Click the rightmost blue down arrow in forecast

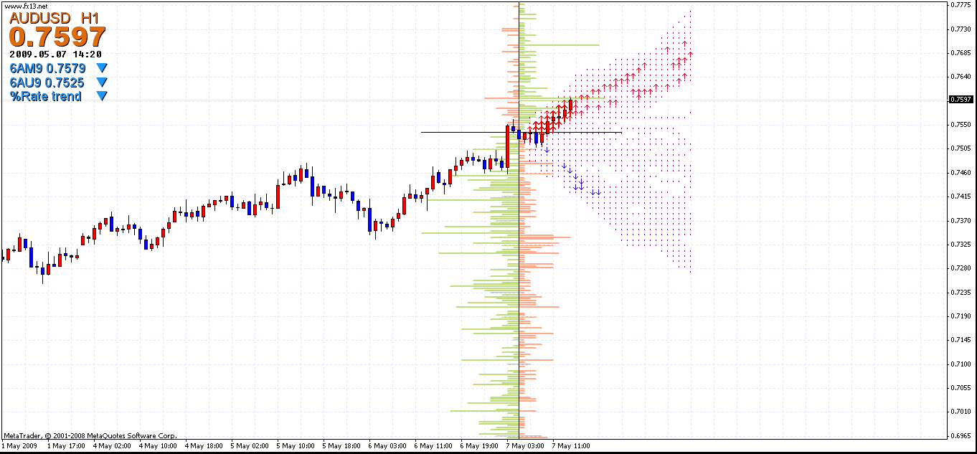pos(598,192)
